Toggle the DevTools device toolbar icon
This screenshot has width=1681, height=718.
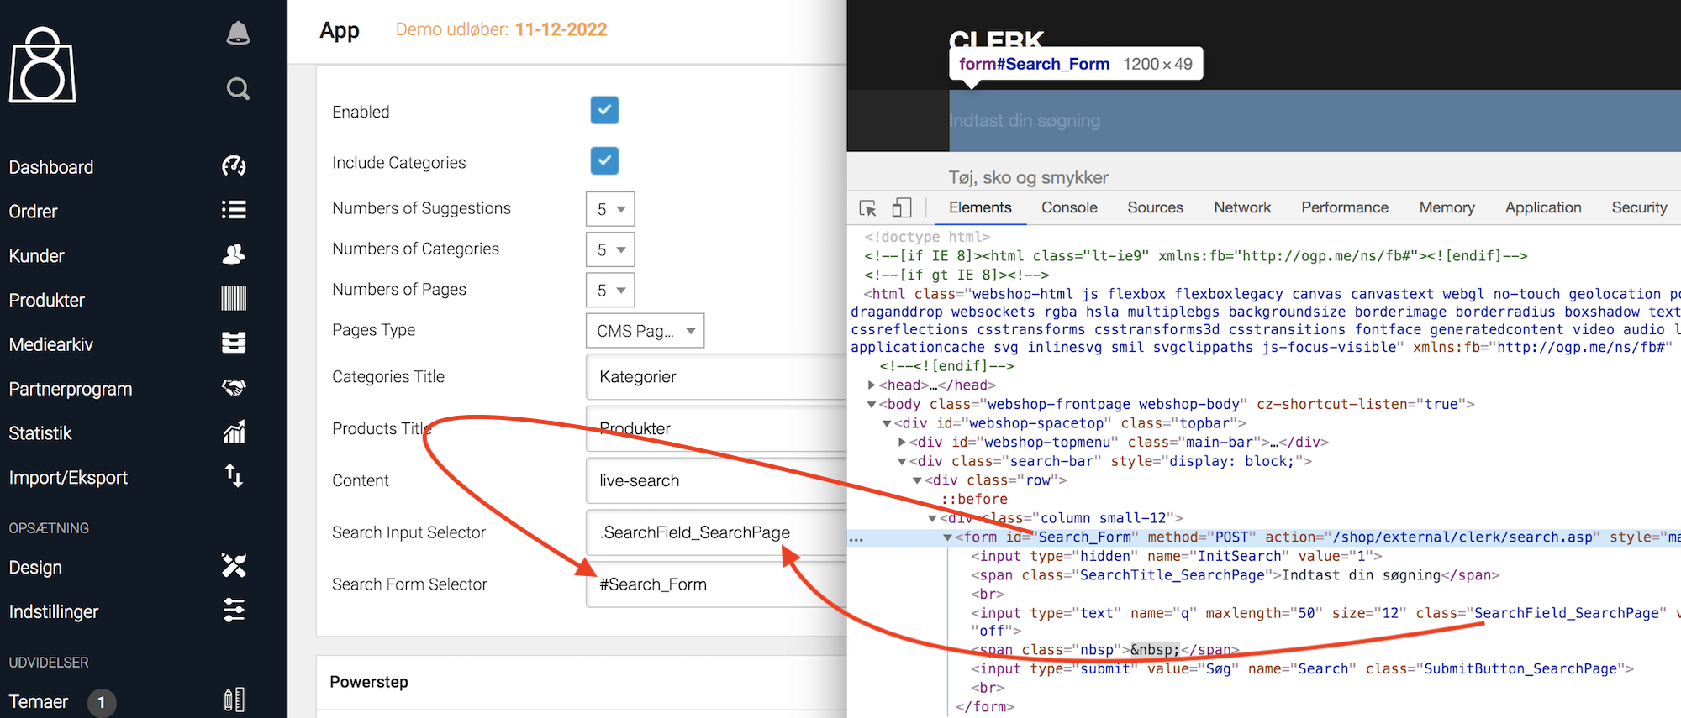pyautogui.click(x=901, y=208)
